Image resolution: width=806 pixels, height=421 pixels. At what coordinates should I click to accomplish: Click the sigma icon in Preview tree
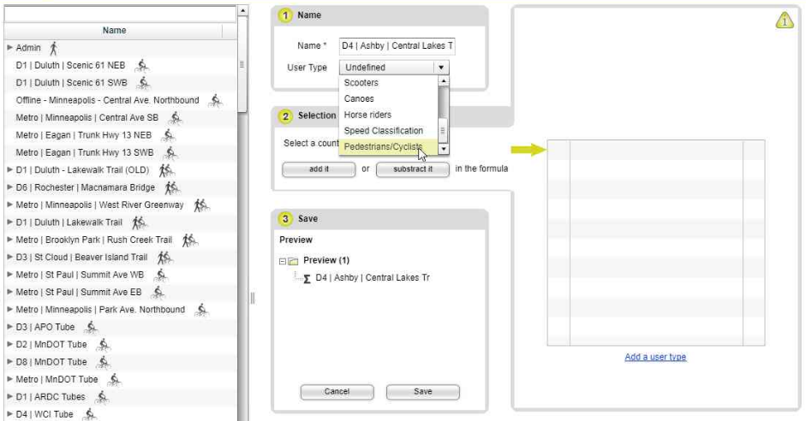pyautogui.click(x=307, y=279)
